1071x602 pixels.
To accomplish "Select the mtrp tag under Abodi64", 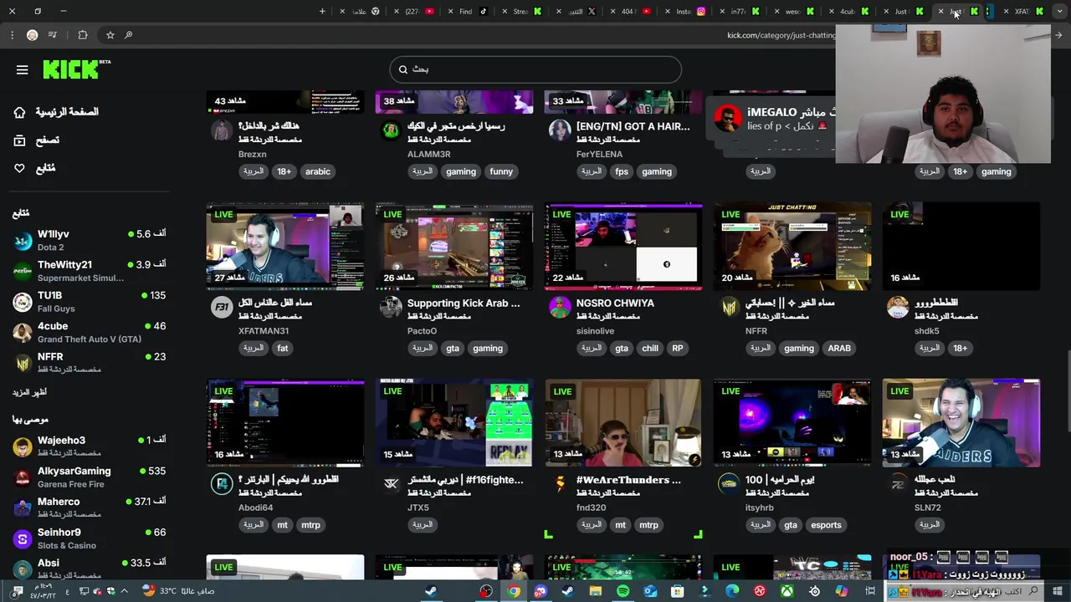I will coord(310,525).
